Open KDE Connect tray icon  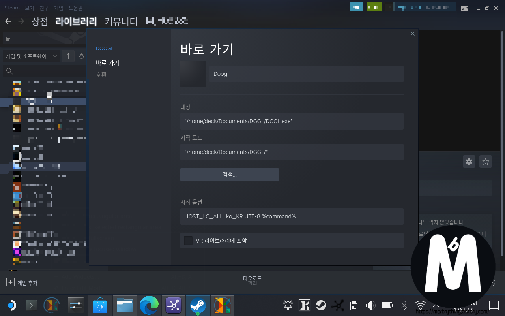coord(338,305)
